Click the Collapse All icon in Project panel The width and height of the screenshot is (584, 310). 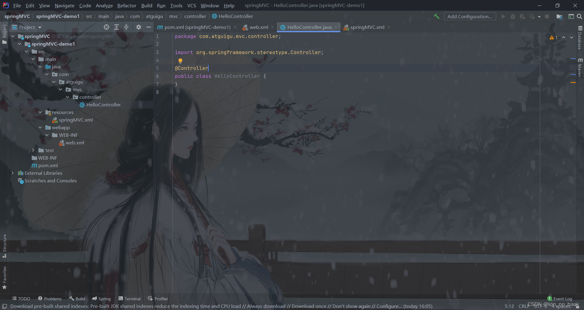pos(126,27)
